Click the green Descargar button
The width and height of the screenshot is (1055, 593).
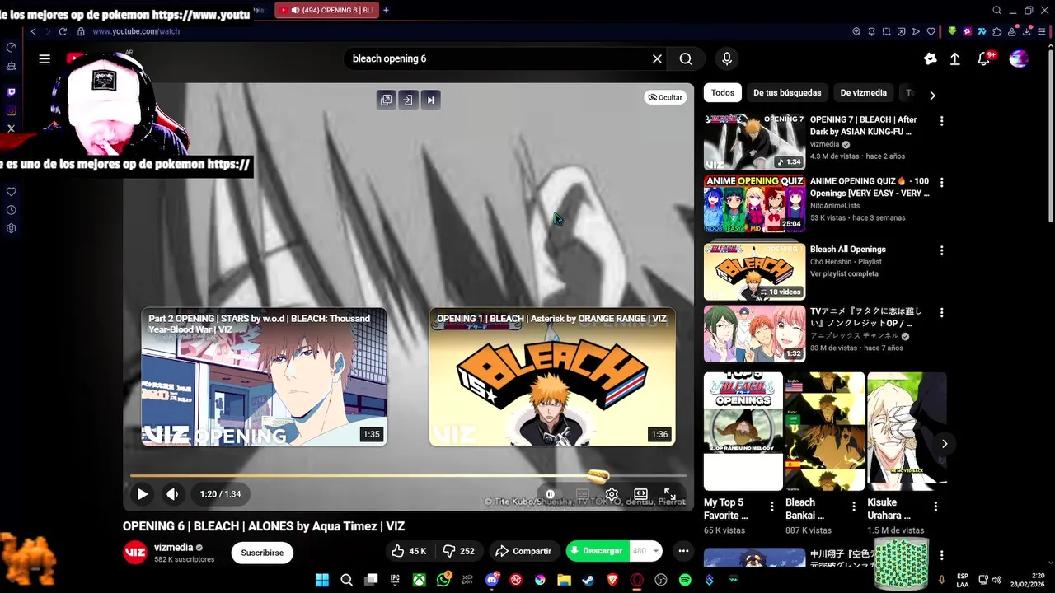tap(596, 551)
